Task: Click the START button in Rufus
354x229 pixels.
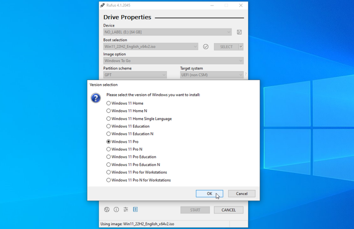Action: coord(195,210)
